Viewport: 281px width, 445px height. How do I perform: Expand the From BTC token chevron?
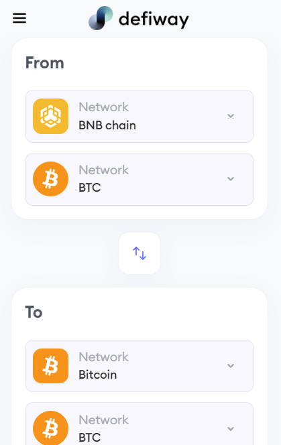click(231, 179)
